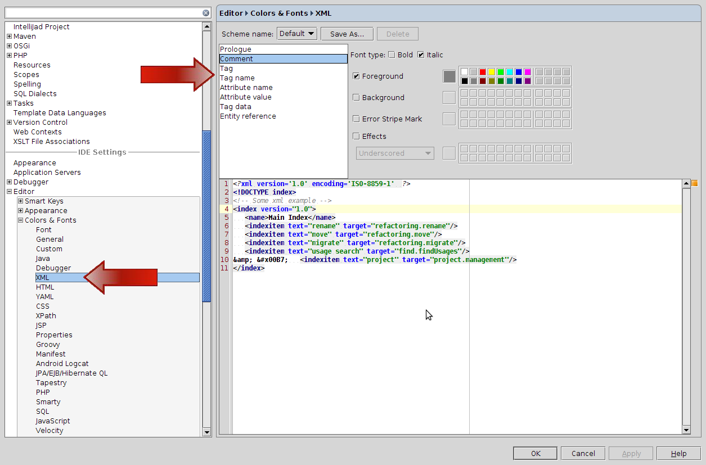
Task: Pick the dark red foreground palette color
Action: [483, 81]
